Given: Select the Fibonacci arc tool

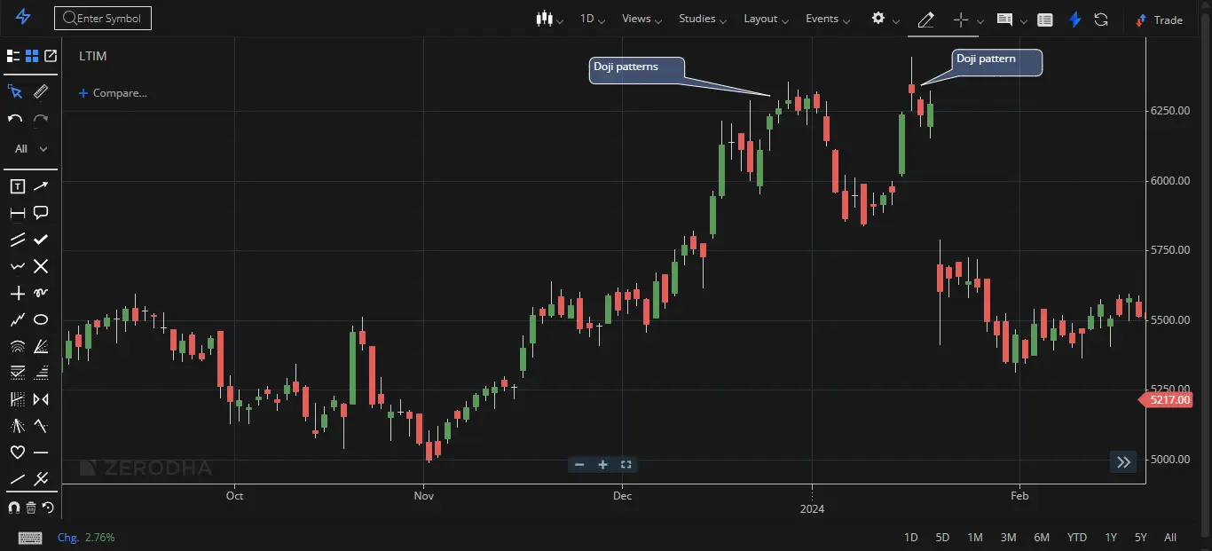Looking at the screenshot, I should [17, 346].
